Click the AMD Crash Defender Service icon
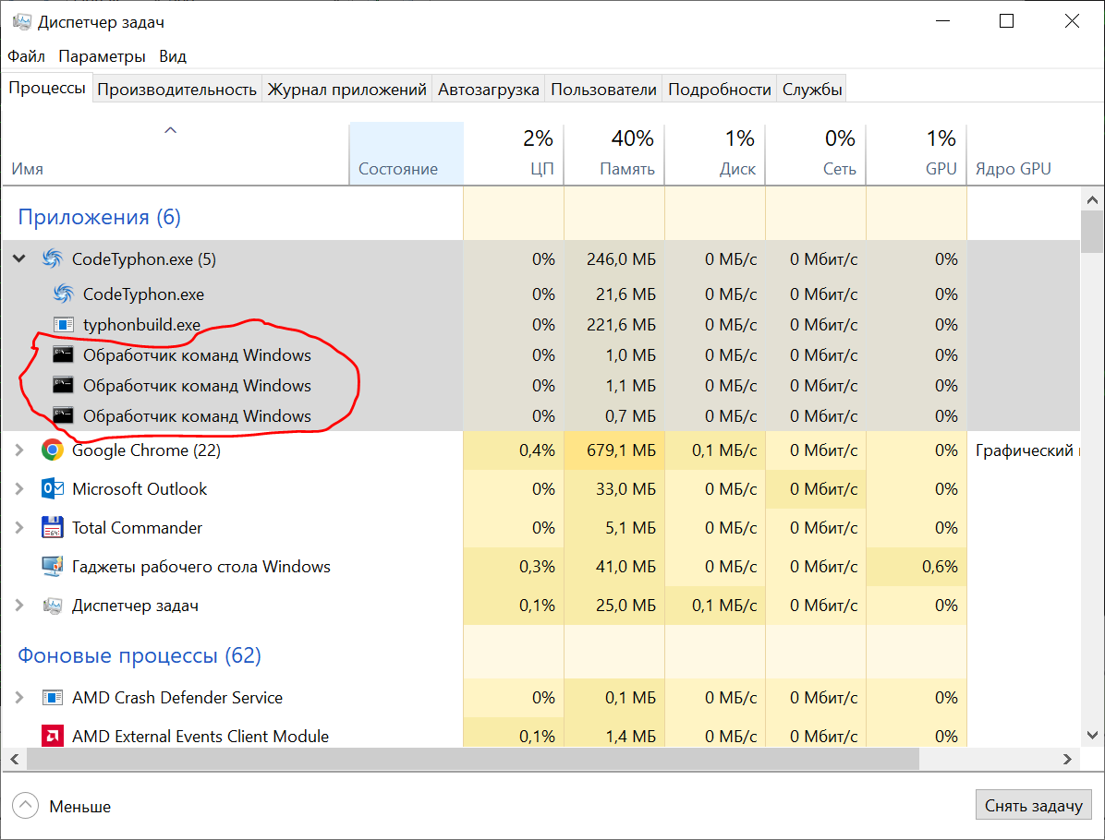The image size is (1105, 840). coord(52,698)
